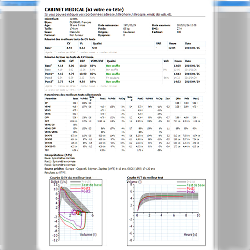Select the bold "Base*" row CVF value "5.06"

[71, 66]
